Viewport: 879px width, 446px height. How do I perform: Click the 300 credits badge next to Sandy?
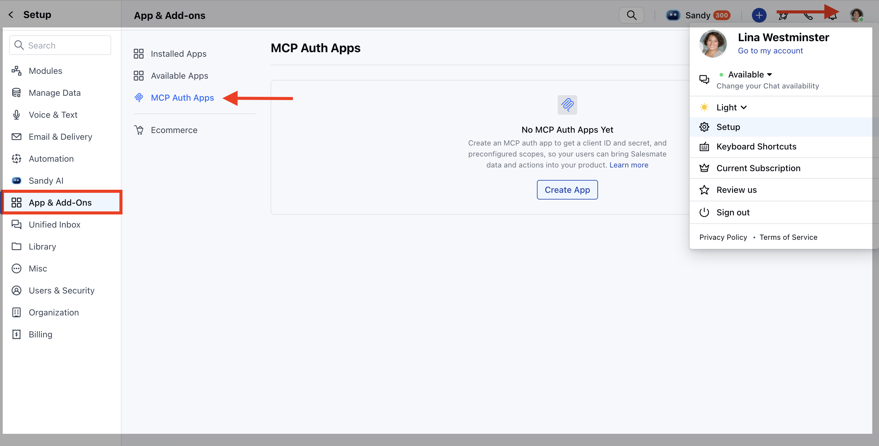tap(721, 15)
